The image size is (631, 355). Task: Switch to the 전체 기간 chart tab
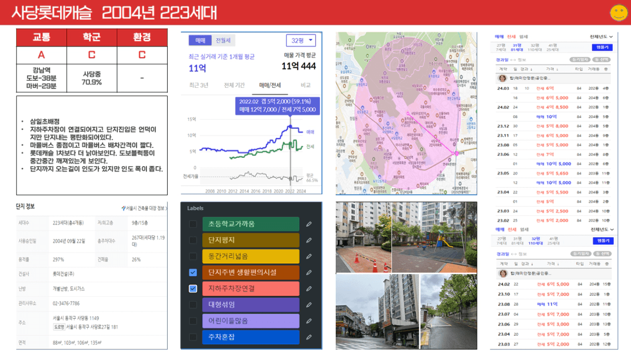pos(234,85)
